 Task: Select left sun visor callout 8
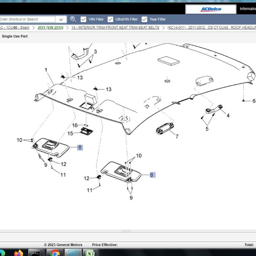pyautogui.click(x=80, y=147)
